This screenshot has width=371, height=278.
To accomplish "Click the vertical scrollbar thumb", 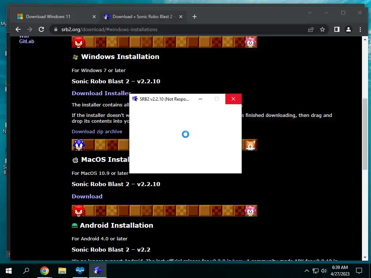I will (365, 134).
